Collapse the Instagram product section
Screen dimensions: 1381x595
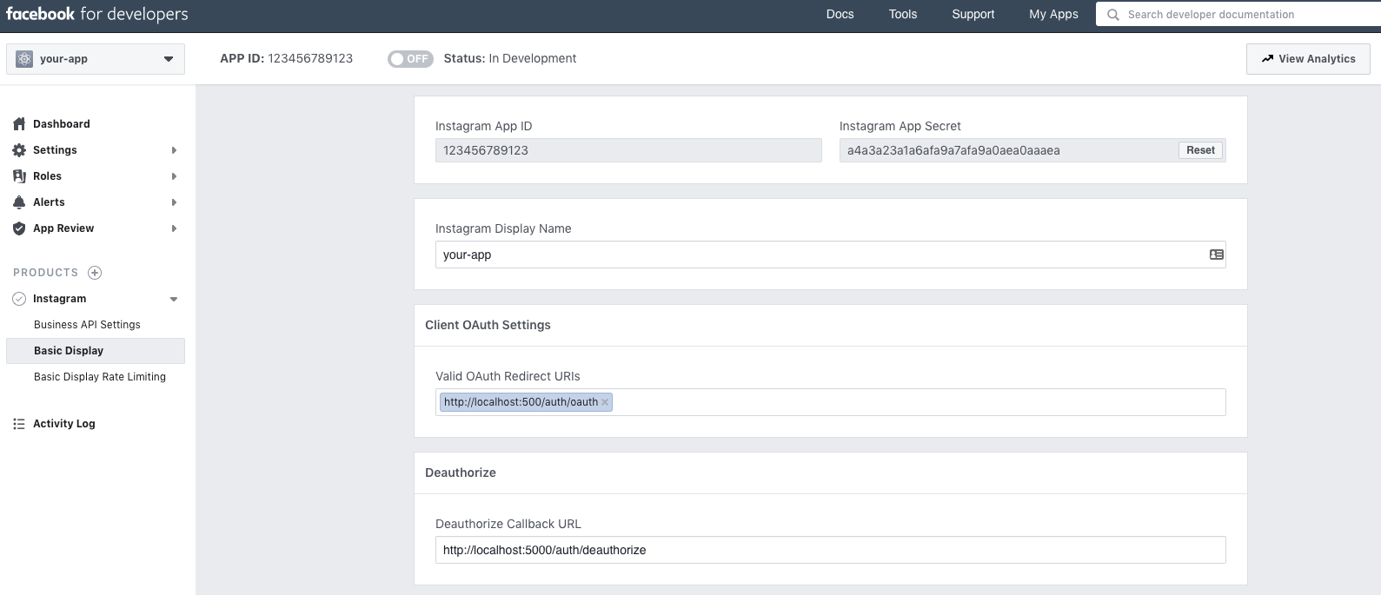coord(174,299)
